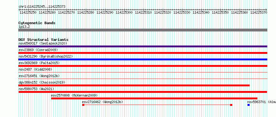Open variant esv23869 (Conrad2009) label
276x117 pixels.
pyautogui.click(x=38, y=50)
